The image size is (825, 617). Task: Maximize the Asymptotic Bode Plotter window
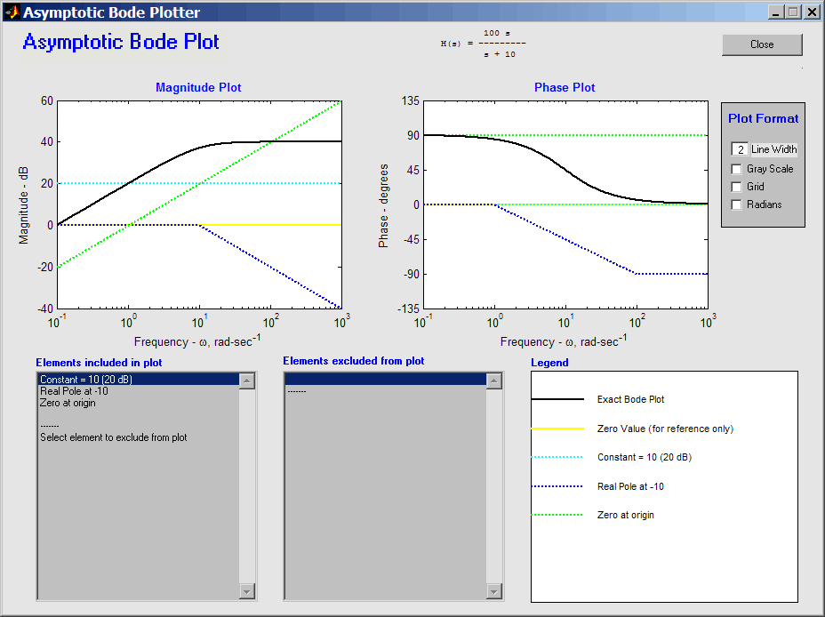point(793,12)
